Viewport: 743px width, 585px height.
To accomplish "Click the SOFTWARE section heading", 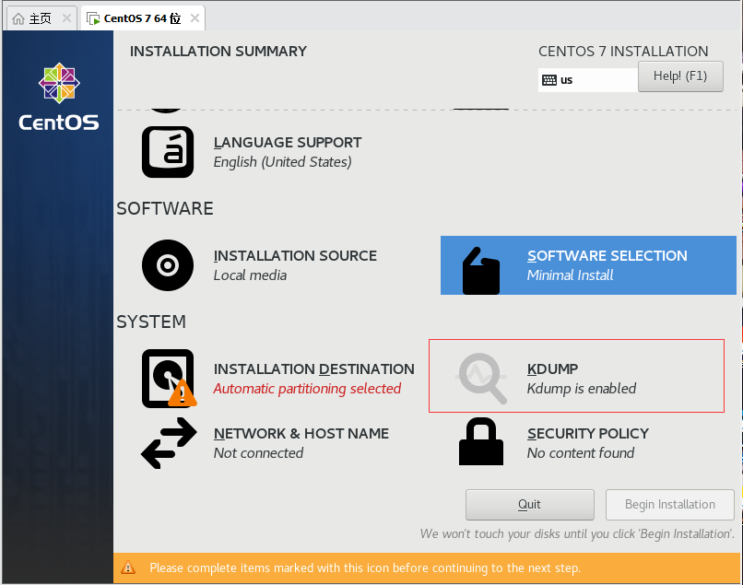I will coord(165,208).
